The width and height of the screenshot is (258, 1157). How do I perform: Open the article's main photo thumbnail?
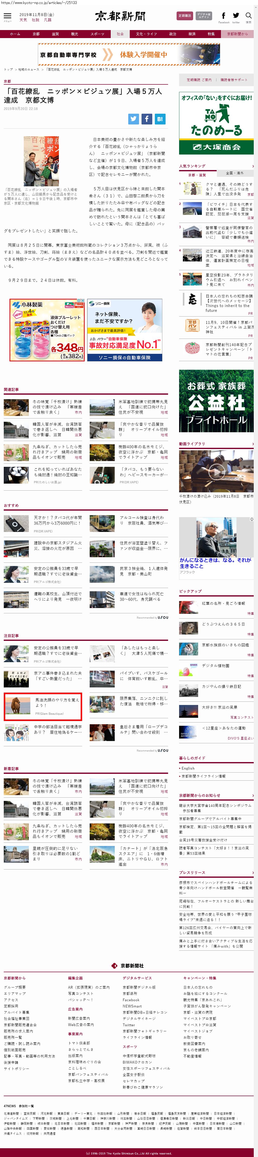[x=41, y=161]
